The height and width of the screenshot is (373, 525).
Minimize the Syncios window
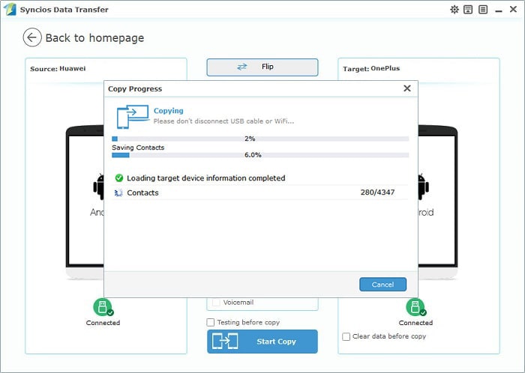tap(498, 11)
